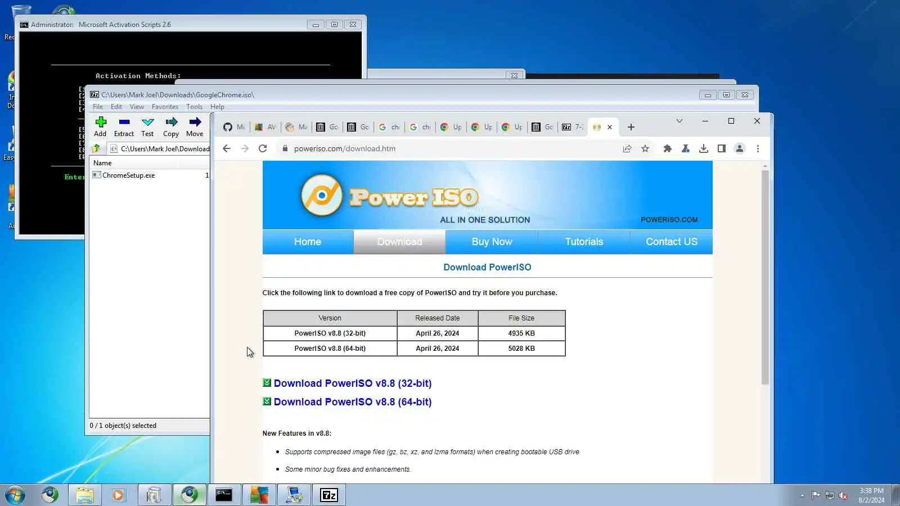Download PowerISO v8.8 (64-bit) link
The width and height of the screenshot is (900, 506).
coord(353,402)
